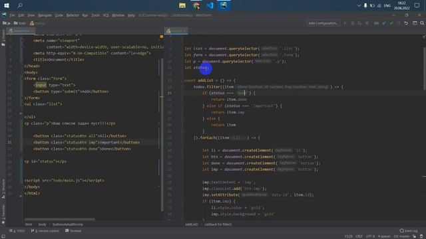This screenshot has height=239, width=426.
Task: Open the View menu
Action: 31,15
